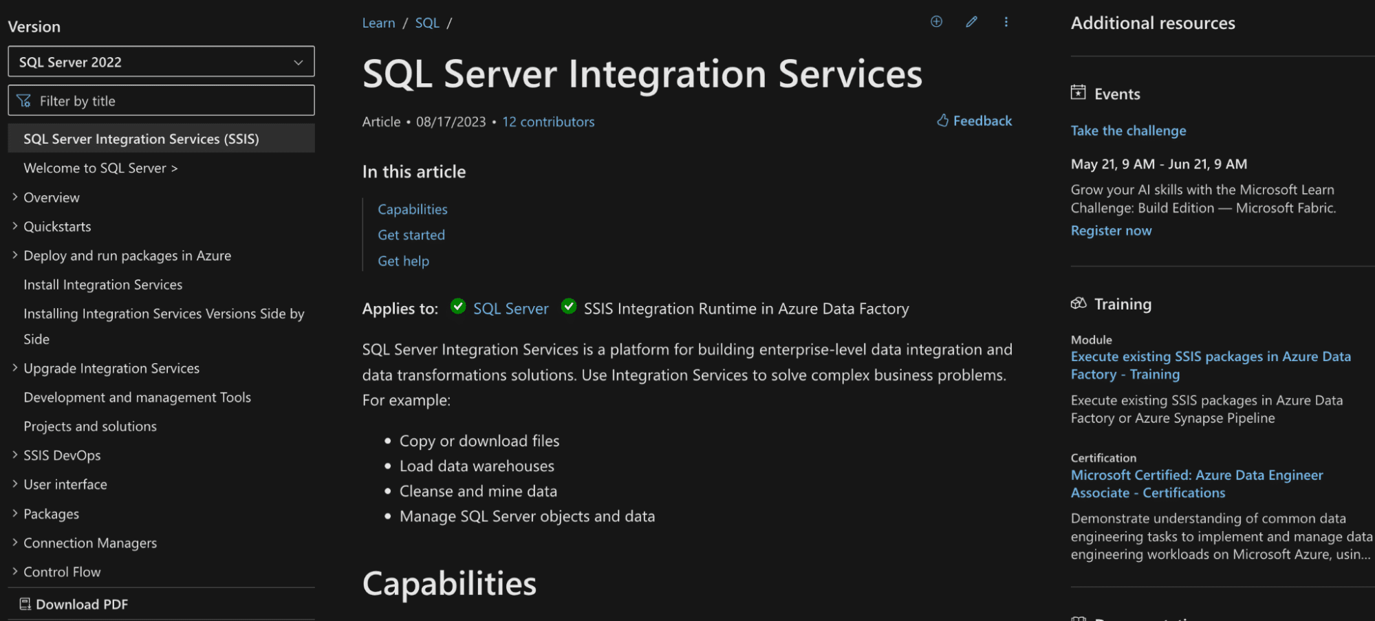Click the Events calendar icon
This screenshot has height=621, width=1375.
click(1079, 92)
